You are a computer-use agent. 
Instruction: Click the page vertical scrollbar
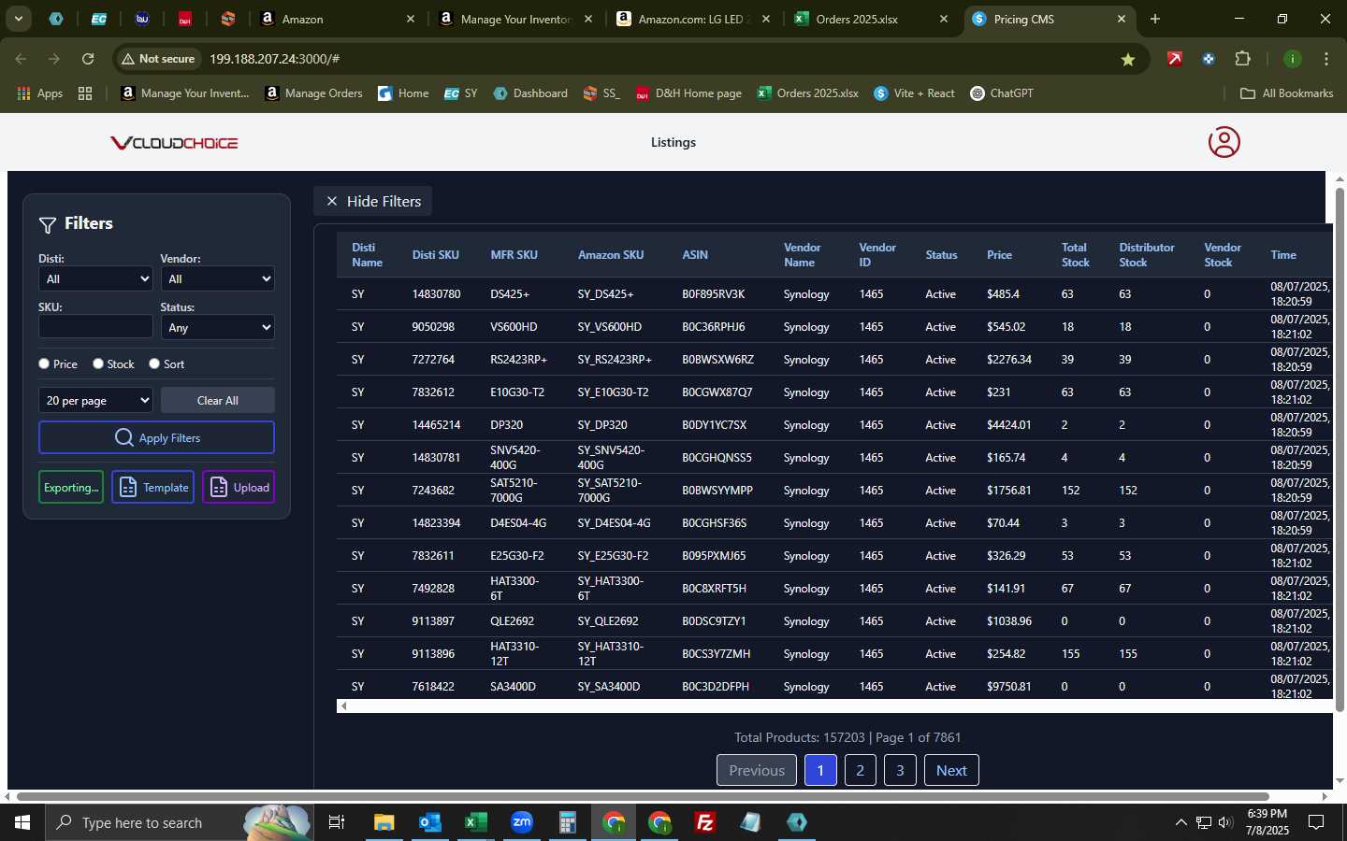tap(1340, 449)
